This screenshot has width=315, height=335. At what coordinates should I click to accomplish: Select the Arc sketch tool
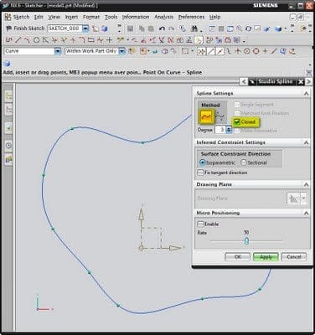tap(27, 40)
